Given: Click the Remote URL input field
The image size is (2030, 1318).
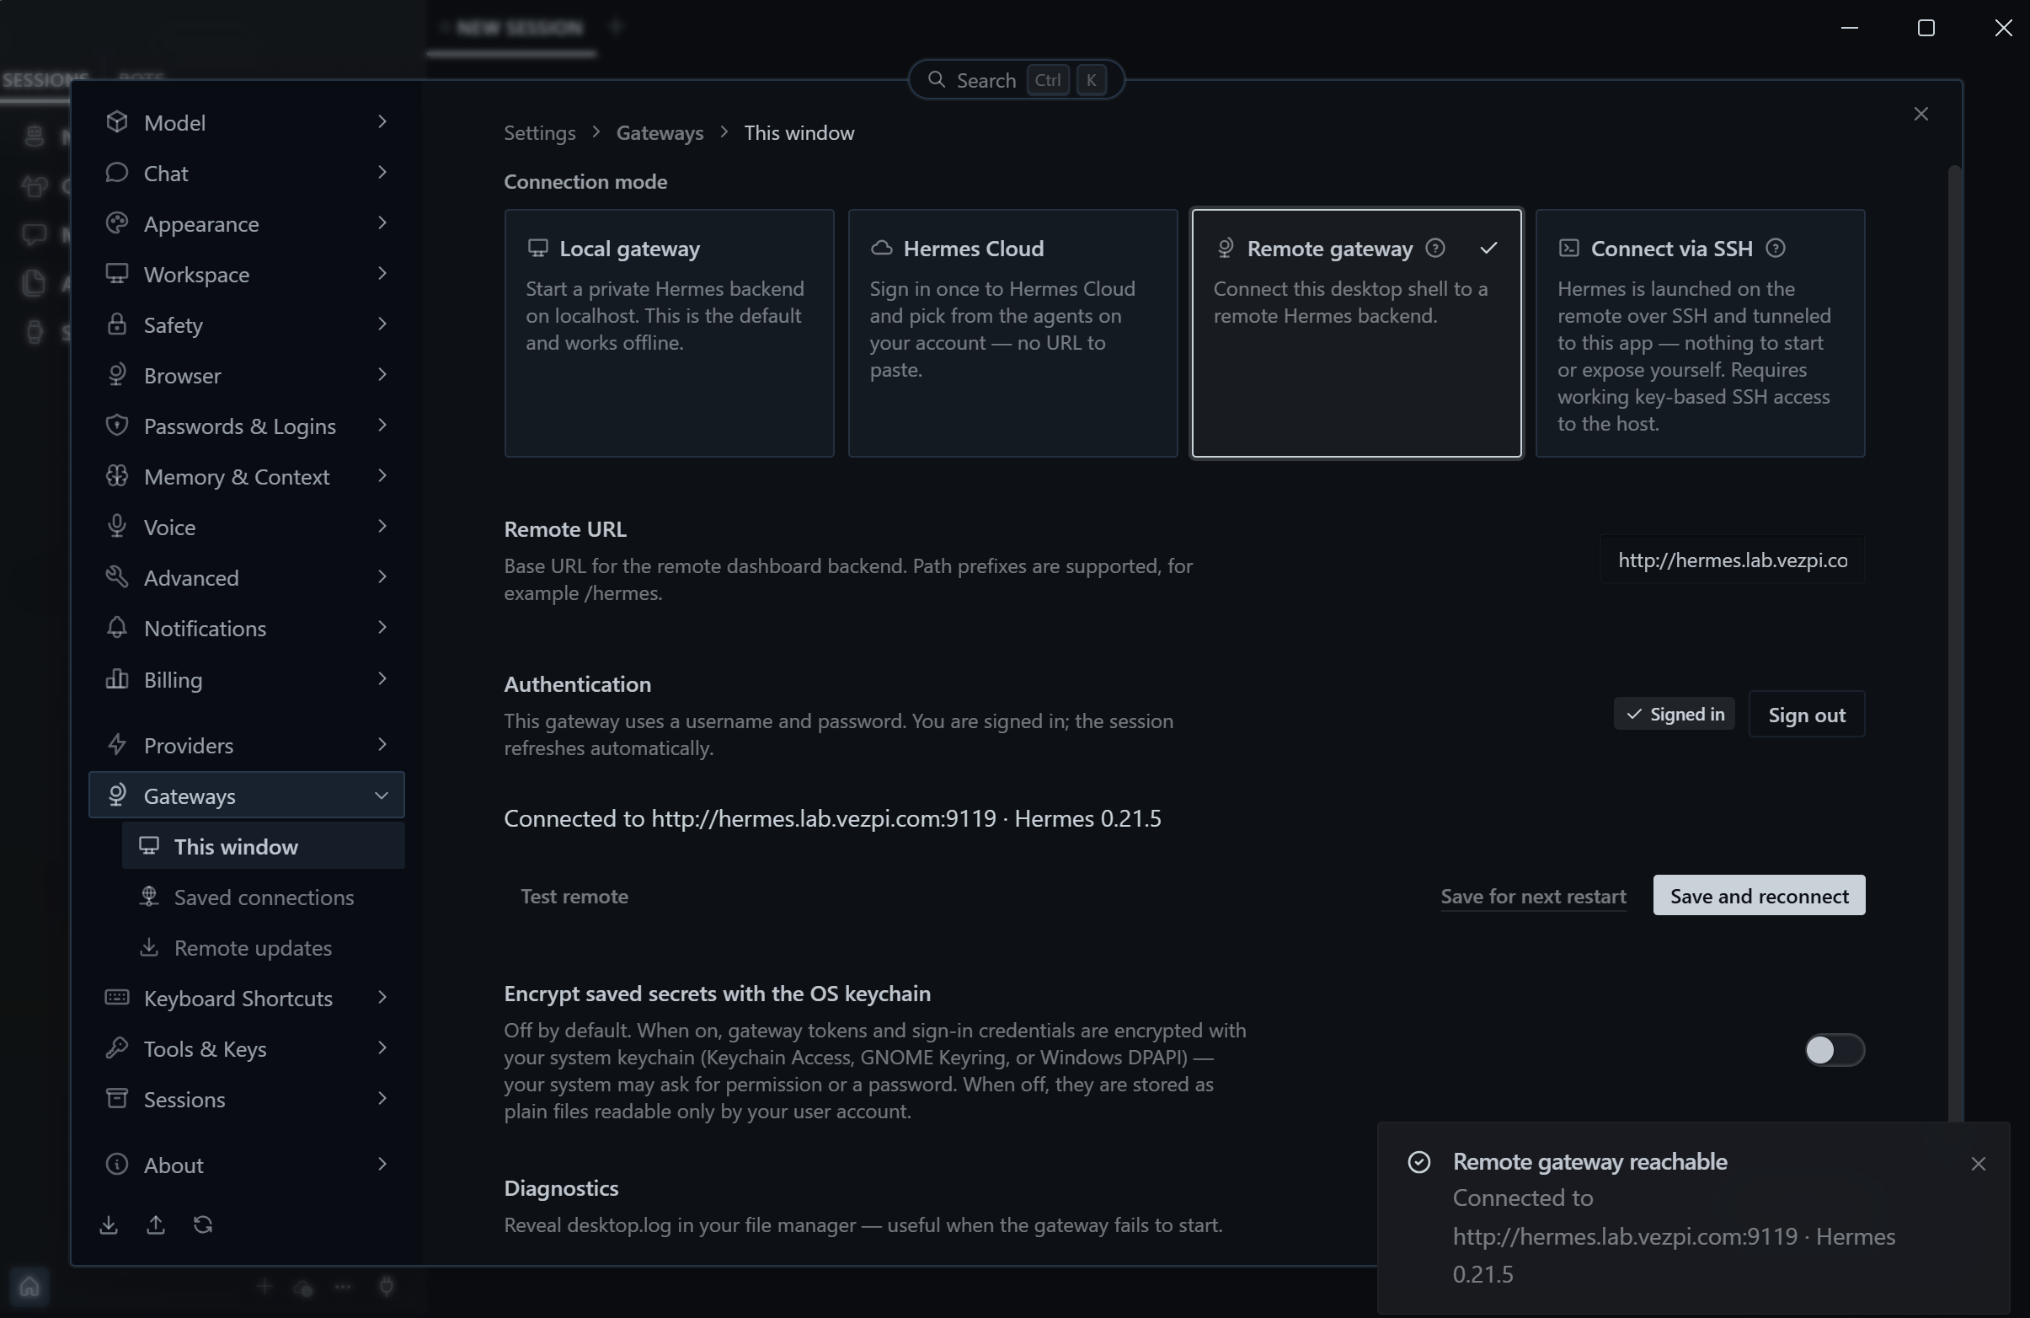Looking at the screenshot, I should pos(1733,560).
